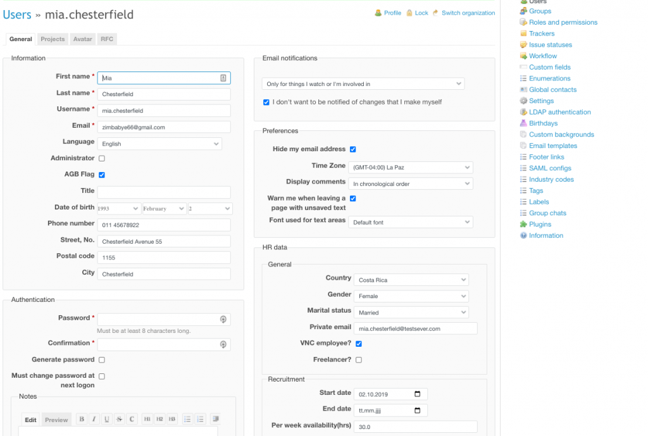Click the Workflow icon in sidebar
Image resolution: width=648 pixels, height=436 pixels.
tap(523, 56)
